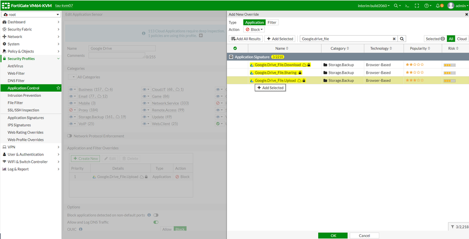Click the System gear icon in sidebar

(x=5, y=44)
